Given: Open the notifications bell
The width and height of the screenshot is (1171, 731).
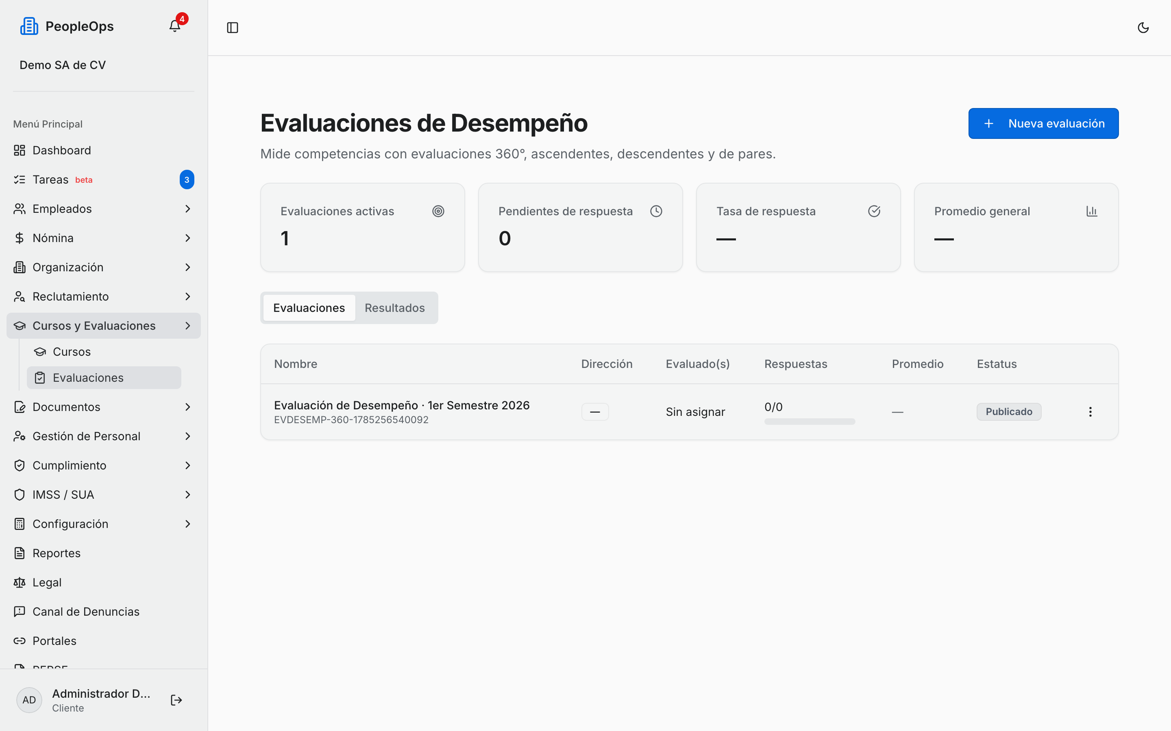Looking at the screenshot, I should pyautogui.click(x=175, y=26).
